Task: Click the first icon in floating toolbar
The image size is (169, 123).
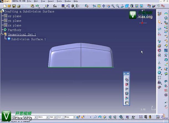Action: pos(126,80)
